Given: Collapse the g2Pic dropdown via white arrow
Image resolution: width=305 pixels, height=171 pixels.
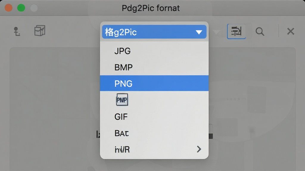Looking at the screenshot, I should pyautogui.click(x=199, y=32).
